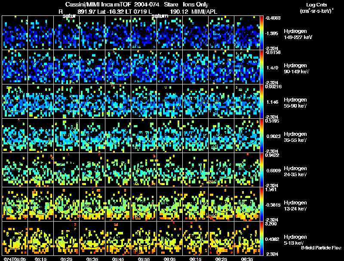
Task: Click the 'Hydrogen 149-227 keV' row label
Action: pyautogui.click(x=298, y=34)
